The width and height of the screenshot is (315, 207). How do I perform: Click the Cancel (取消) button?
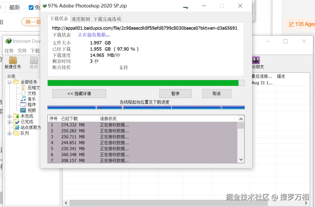tap(217, 94)
